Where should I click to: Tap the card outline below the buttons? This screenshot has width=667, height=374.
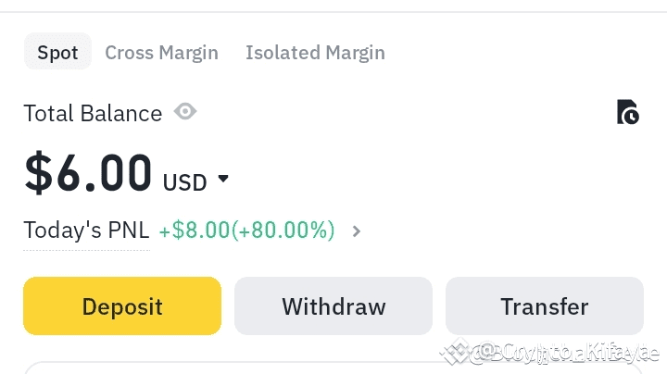coord(333,368)
